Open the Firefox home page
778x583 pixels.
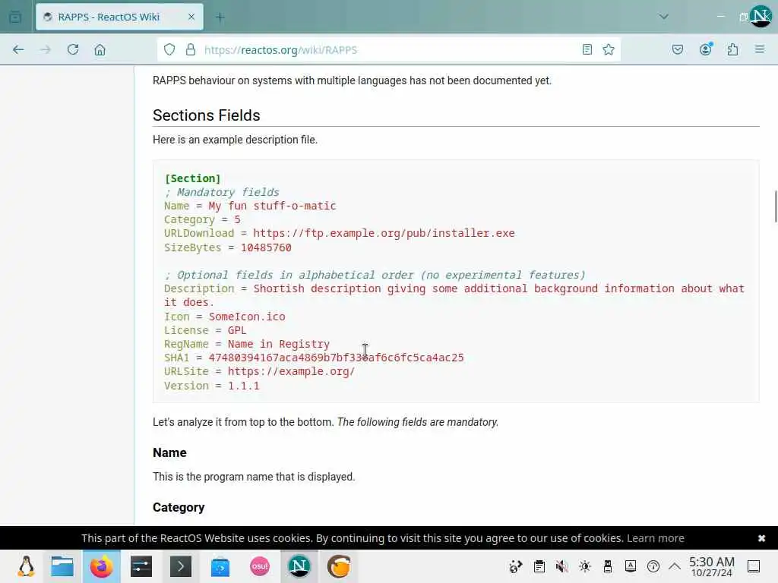pyautogui.click(x=100, y=49)
